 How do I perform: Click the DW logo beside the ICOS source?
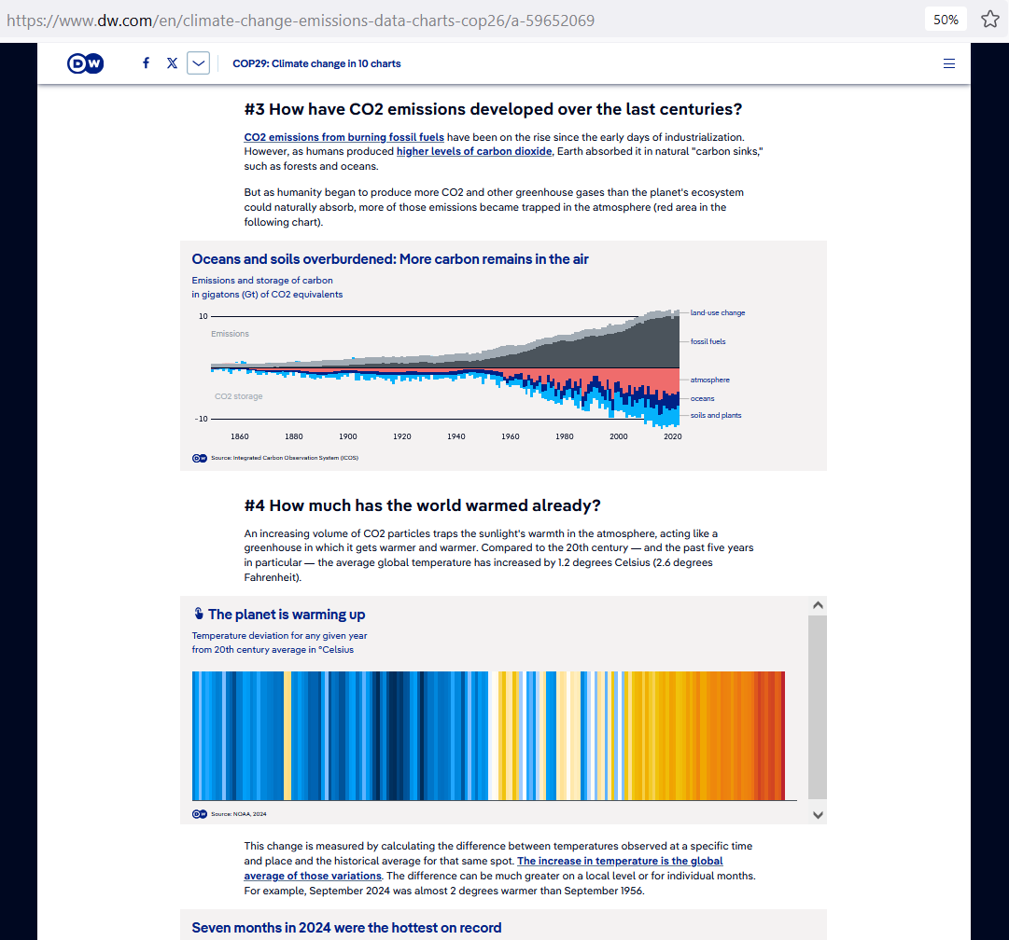(199, 458)
